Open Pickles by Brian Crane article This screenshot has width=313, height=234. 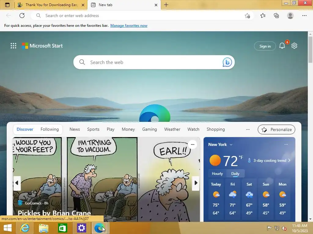coord(54,213)
